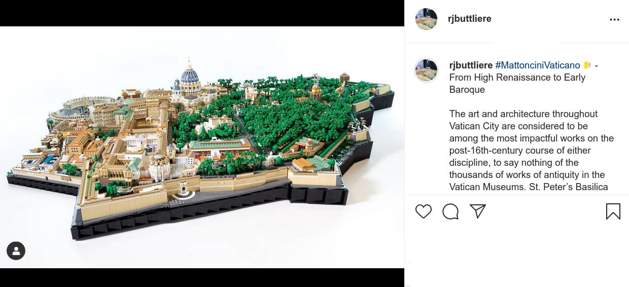Open the header profile avatar of rjbuttliere
Screen dimensions: 629x287
[426, 19]
